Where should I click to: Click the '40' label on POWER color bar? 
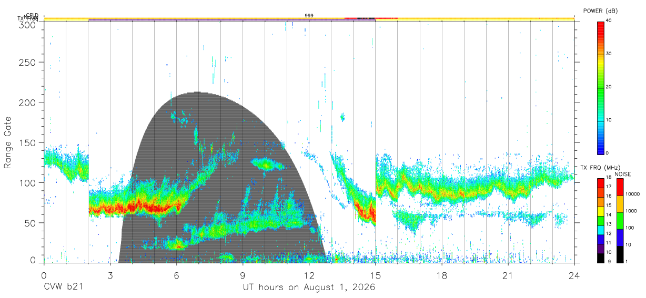click(608, 20)
